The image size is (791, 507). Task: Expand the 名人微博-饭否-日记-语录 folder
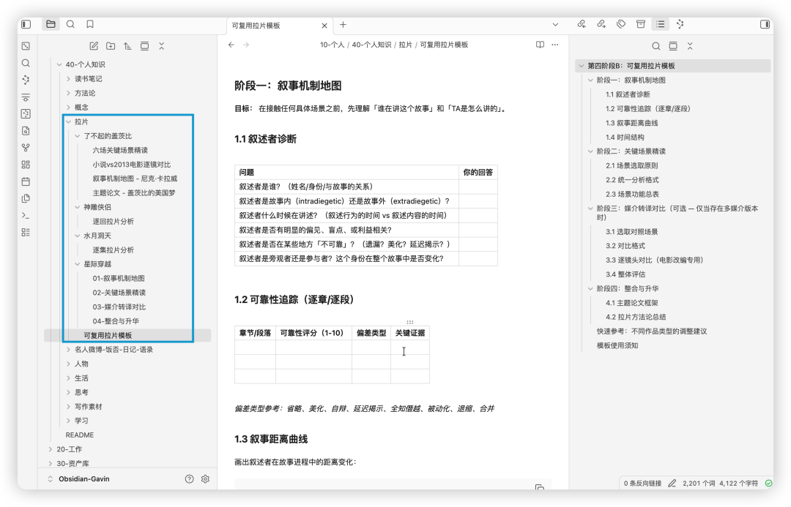coord(69,349)
